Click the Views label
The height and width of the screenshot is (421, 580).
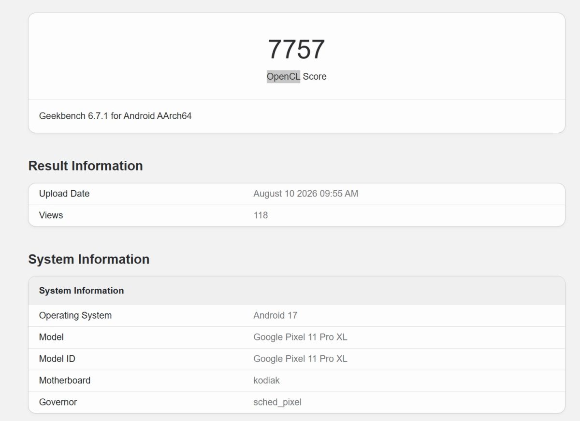pos(51,215)
